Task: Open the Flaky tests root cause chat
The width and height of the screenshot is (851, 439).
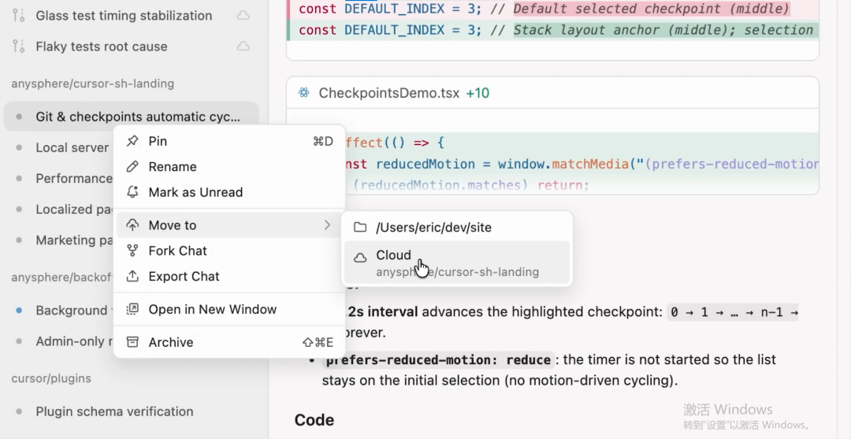Action: point(102,47)
